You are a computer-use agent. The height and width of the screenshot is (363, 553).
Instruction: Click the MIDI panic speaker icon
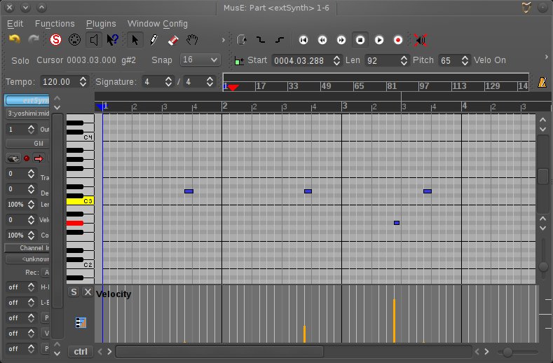coord(421,40)
